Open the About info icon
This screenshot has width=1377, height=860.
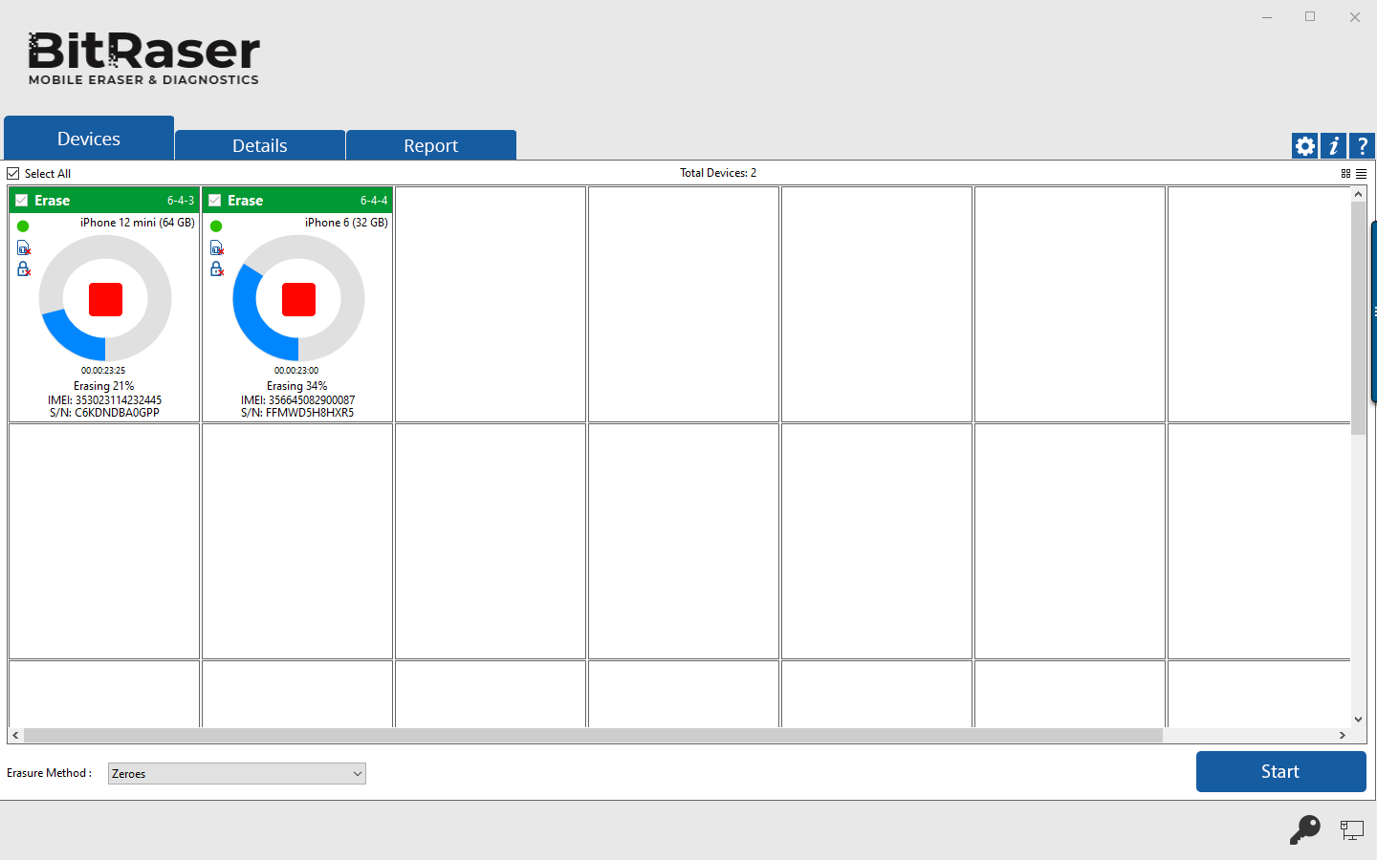[1333, 145]
